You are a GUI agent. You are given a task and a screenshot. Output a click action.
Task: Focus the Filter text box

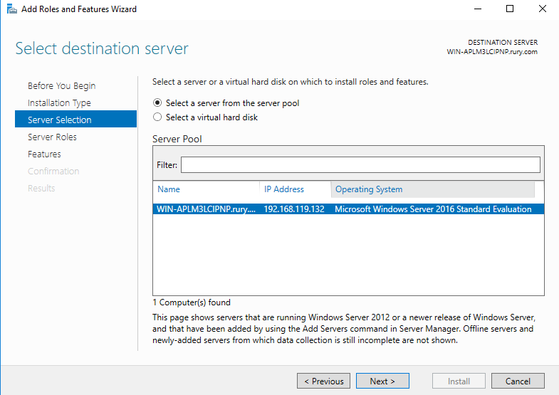coord(360,165)
